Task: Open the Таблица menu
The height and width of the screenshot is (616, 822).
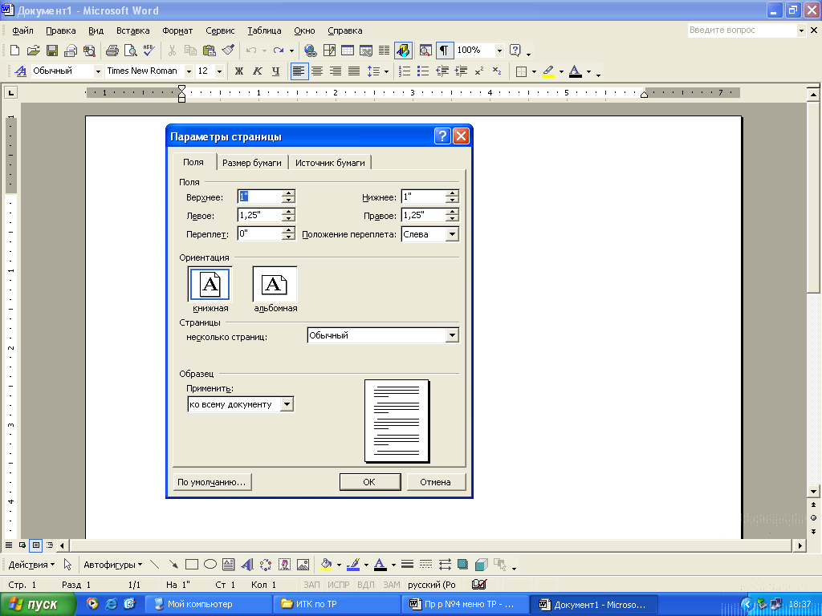Action: [264, 31]
